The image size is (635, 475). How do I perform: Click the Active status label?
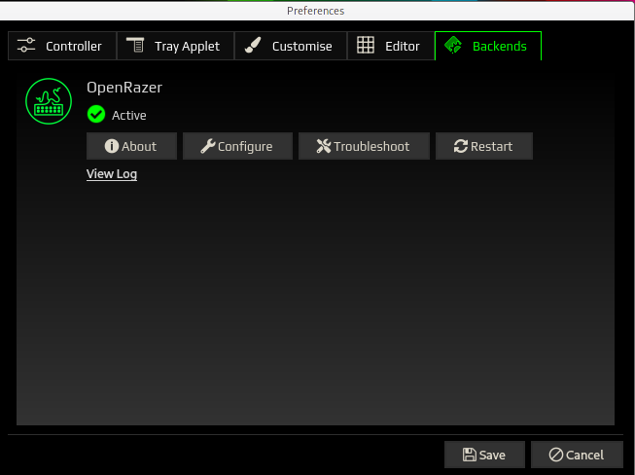pos(129,116)
